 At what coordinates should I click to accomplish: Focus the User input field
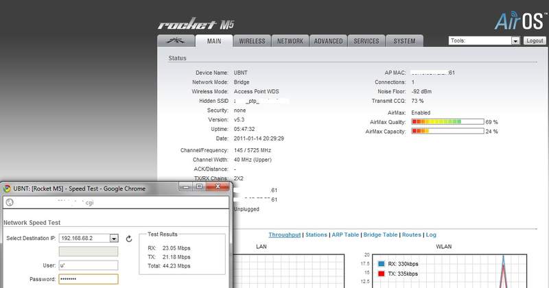[x=89, y=265]
